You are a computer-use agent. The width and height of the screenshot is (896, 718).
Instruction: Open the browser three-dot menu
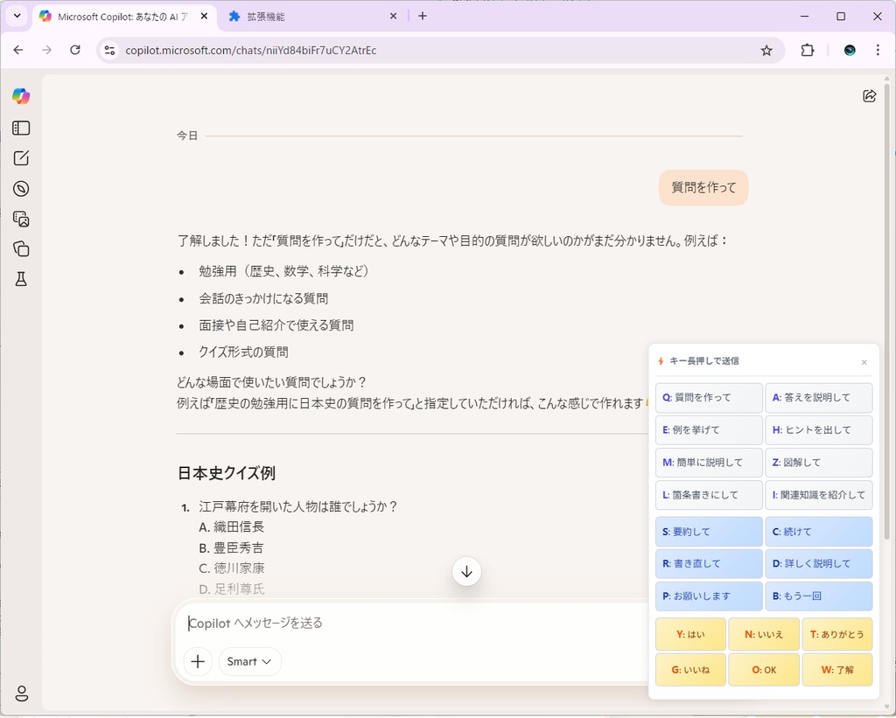878,50
